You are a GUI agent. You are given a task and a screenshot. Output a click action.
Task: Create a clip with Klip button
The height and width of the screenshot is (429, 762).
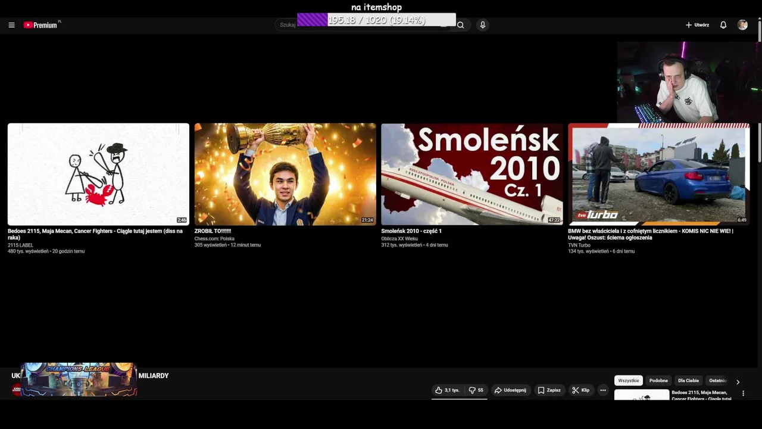[x=581, y=390]
